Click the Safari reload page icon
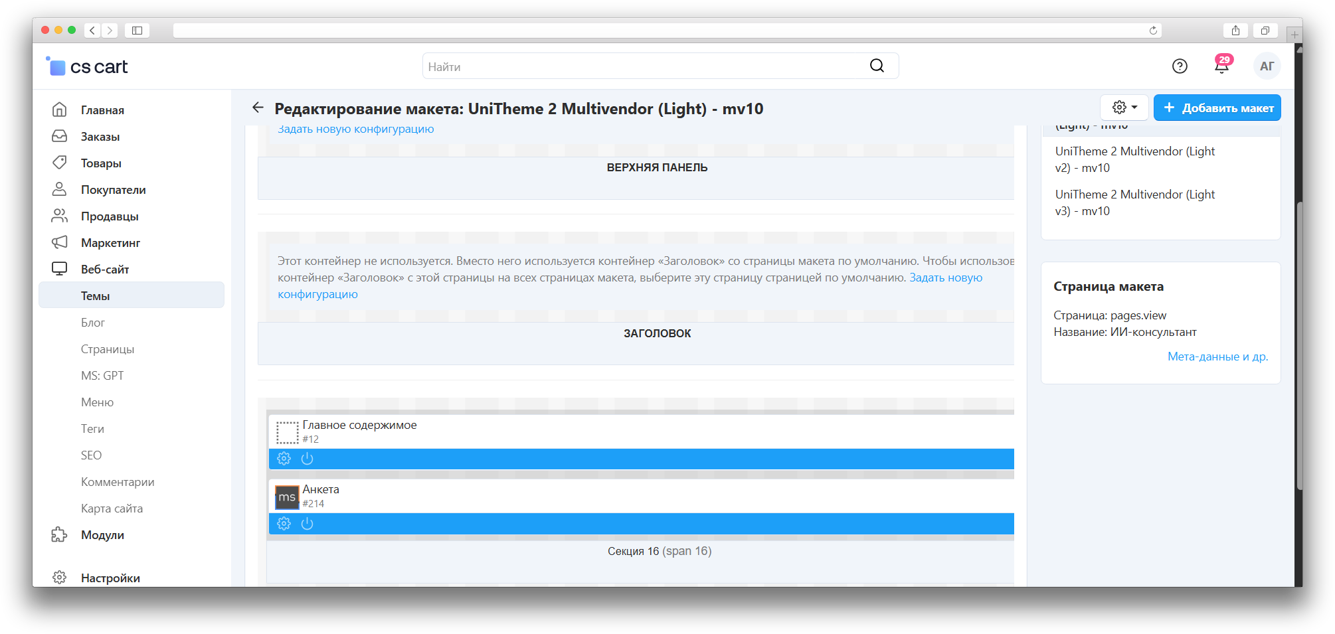The image size is (1335, 634). point(1153,31)
